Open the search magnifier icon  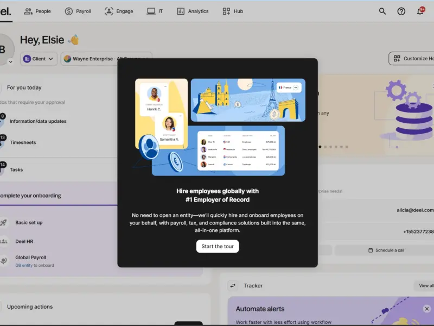coord(382,11)
